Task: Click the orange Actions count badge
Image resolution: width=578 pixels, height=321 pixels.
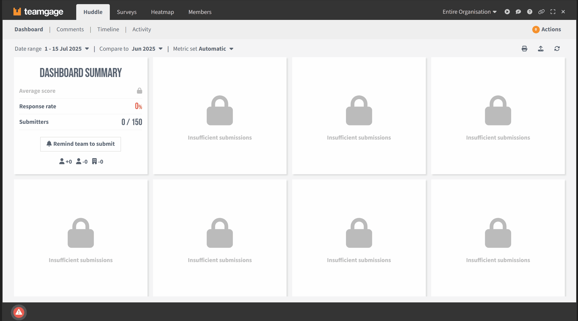Action: (536, 29)
